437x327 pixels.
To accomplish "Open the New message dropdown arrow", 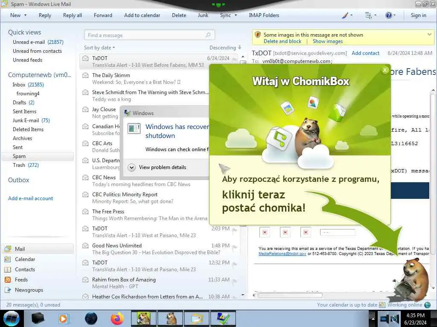I will (x=25, y=15).
